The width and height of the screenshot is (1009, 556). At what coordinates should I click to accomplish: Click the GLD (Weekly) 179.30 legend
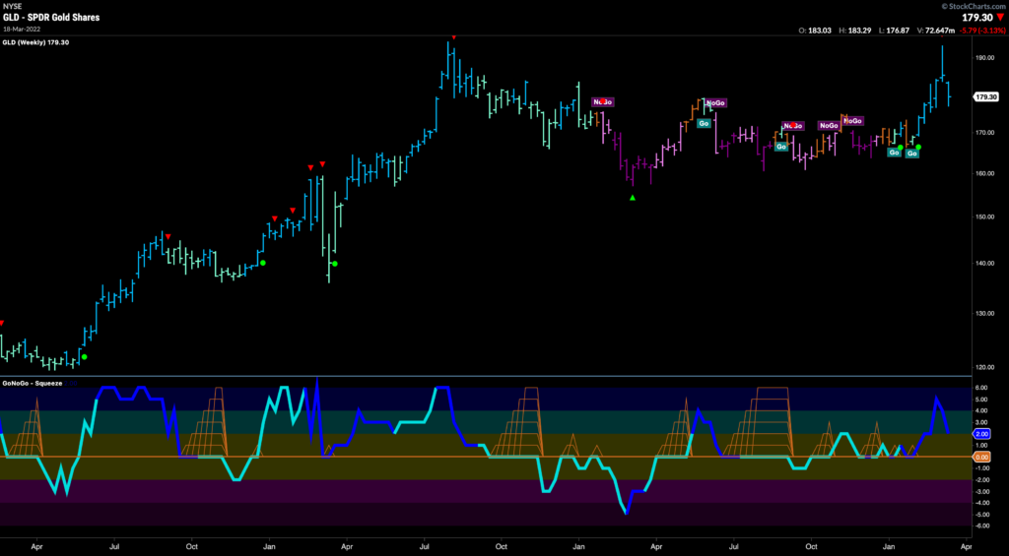pyautogui.click(x=36, y=42)
